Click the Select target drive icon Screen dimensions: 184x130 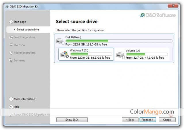11,37
